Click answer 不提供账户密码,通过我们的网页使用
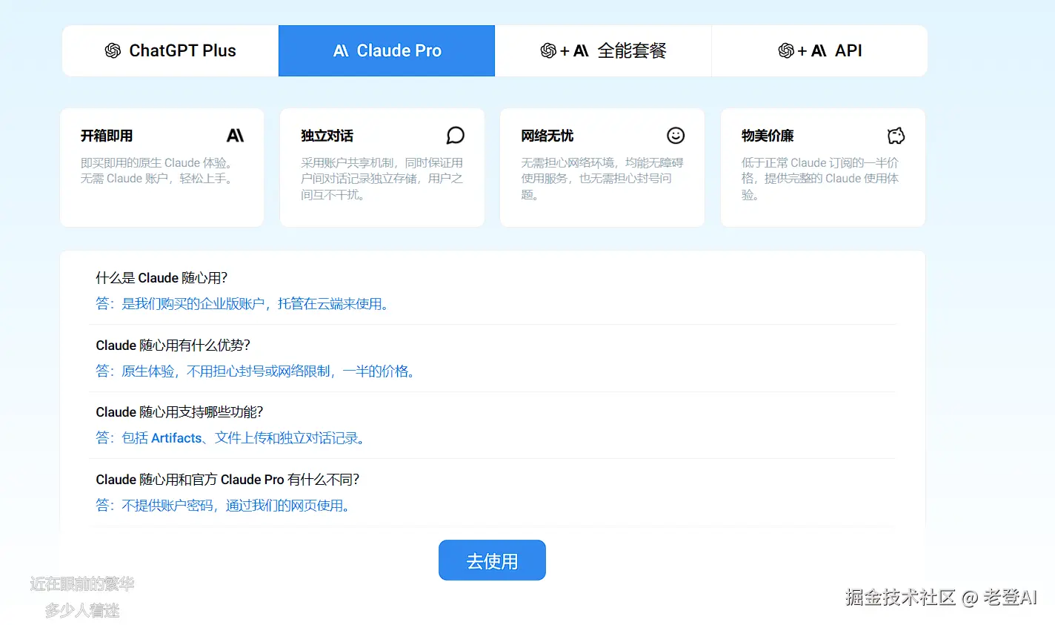Image resolution: width=1055 pixels, height=625 pixels. coord(225,506)
